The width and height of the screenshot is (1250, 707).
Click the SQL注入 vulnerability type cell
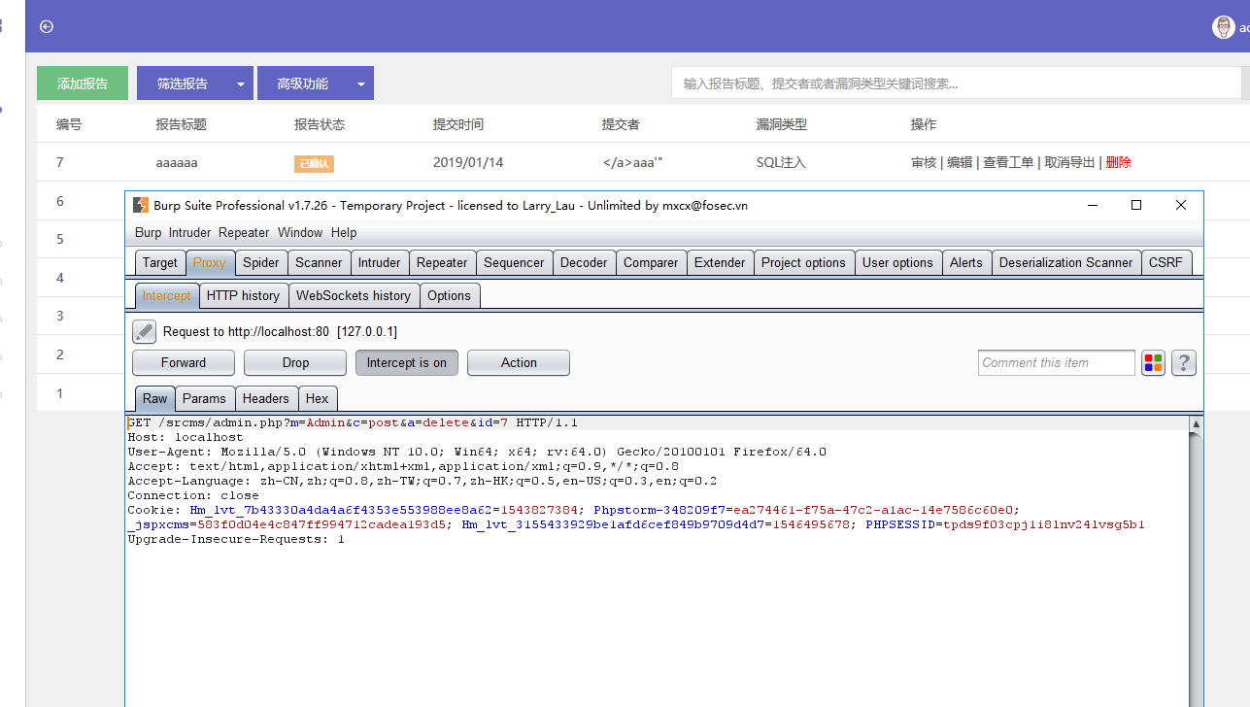781,163
